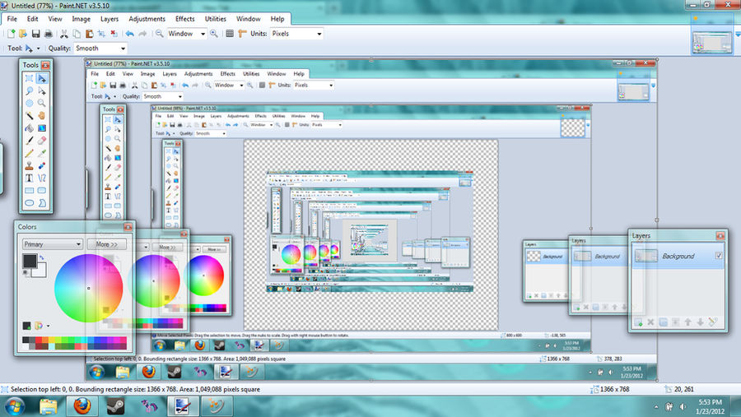Select Ellipse Select tool in outermost Tools window
This screenshot has width=741, height=417.
pyautogui.click(x=30, y=103)
